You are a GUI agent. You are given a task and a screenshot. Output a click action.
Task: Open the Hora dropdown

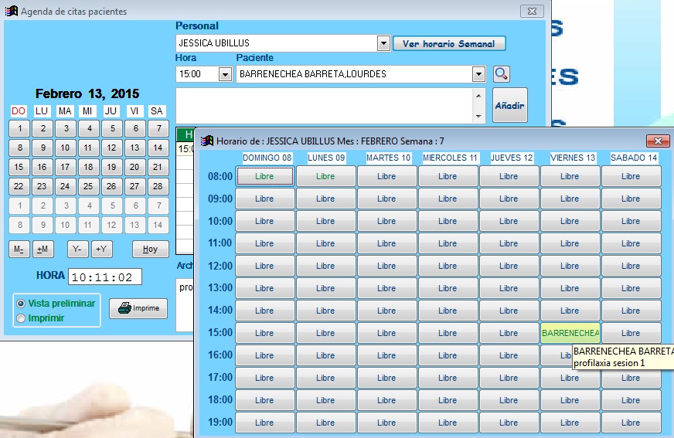[225, 74]
